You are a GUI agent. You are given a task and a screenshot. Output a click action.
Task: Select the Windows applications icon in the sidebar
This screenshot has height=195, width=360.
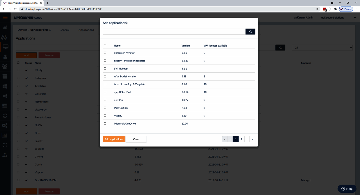pos(5,86)
